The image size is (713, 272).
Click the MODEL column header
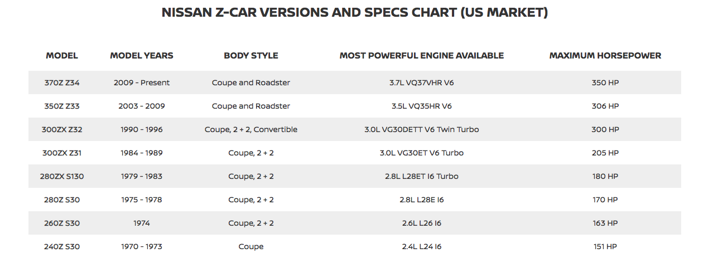click(x=62, y=56)
